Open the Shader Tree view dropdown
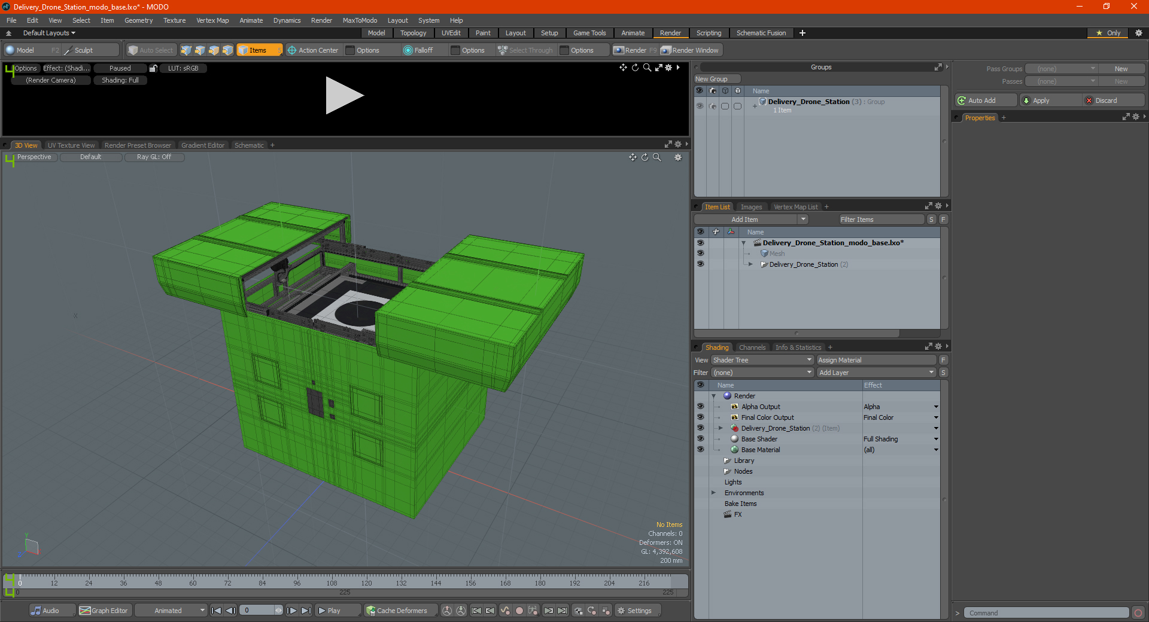Screen dimensions: 1149x622 click(762, 360)
